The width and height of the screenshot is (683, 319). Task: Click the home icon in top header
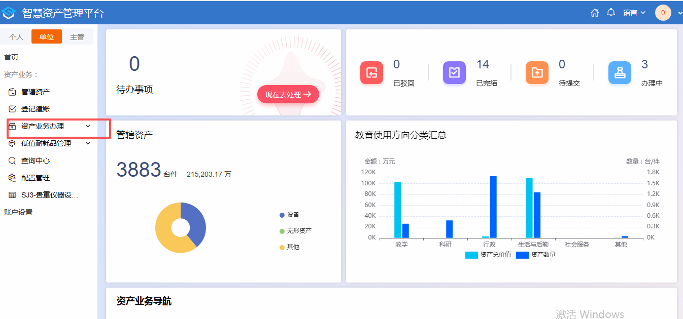tap(595, 13)
